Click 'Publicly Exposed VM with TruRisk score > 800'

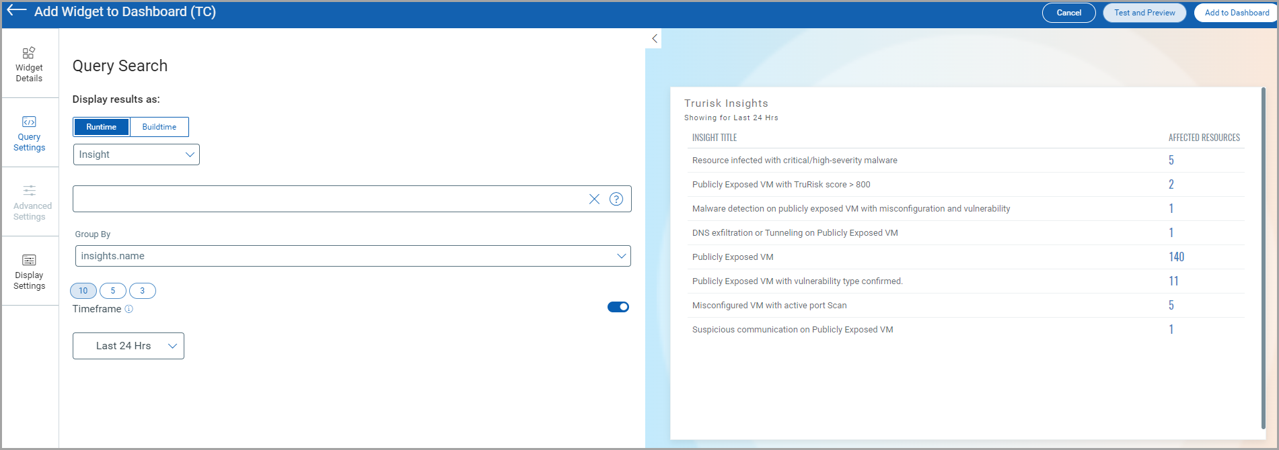click(781, 185)
